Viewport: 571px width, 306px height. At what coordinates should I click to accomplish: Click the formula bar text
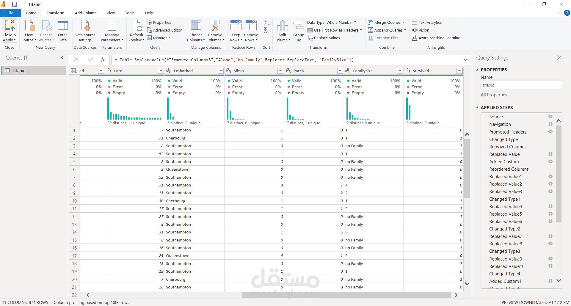tap(234, 60)
